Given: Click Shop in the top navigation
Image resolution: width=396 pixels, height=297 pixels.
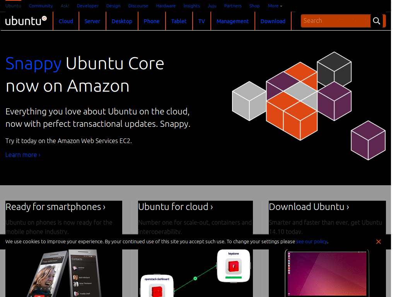Looking at the screenshot, I should coord(254,6).
